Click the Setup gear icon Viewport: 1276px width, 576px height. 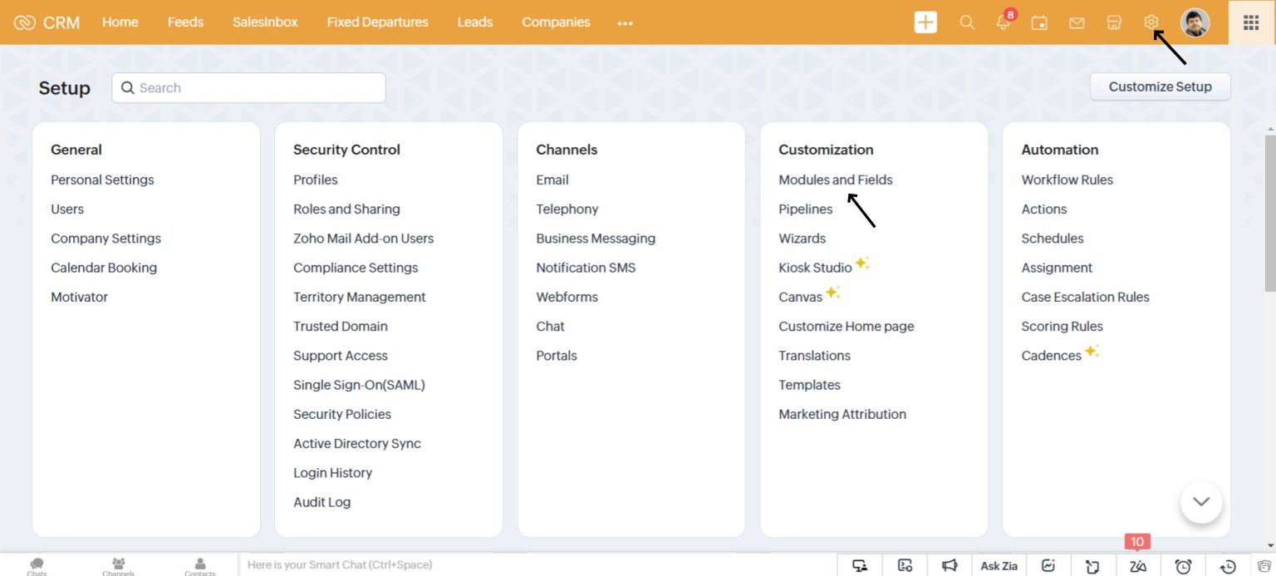(1151, 22)
